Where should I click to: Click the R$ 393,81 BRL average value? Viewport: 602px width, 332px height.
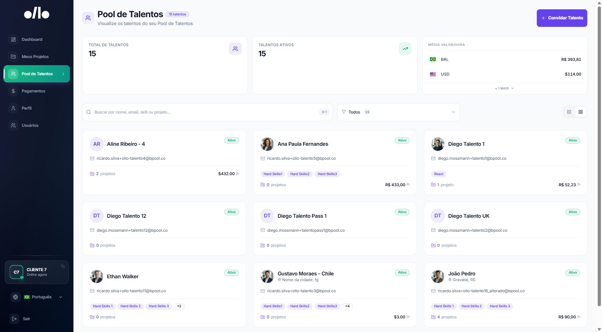pyautogui.click(x=571, y=59)
